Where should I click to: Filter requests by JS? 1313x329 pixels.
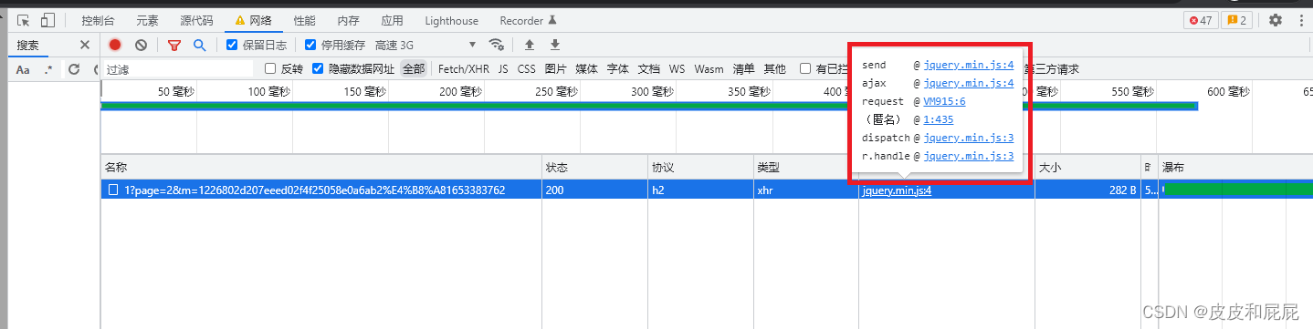[x=503, y=68]
